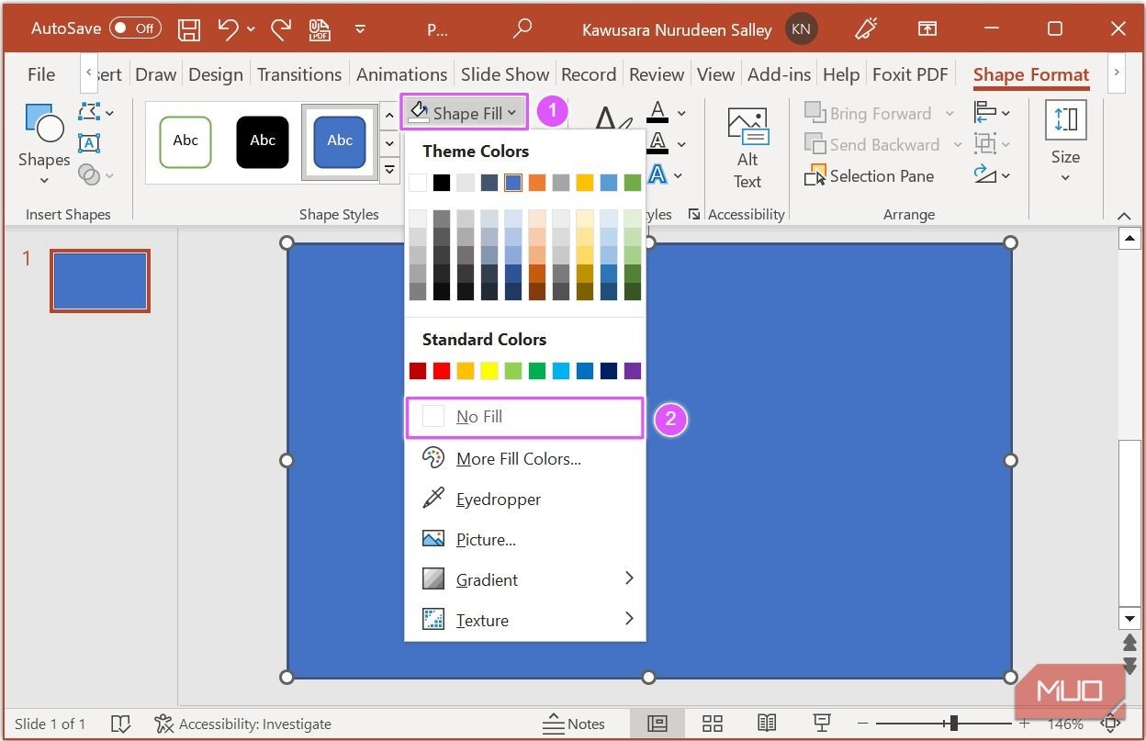
Task: Open the Bring Forward dropdown arrow
Action: (950, 113)
